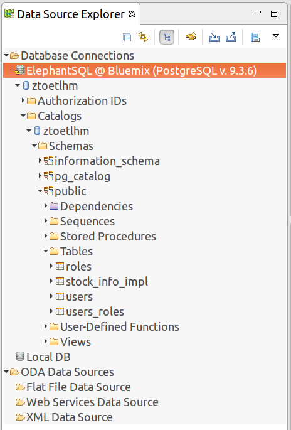Toggle the Show Category tree-view button
Screen dimensions: 291x430
coord(167,37)
